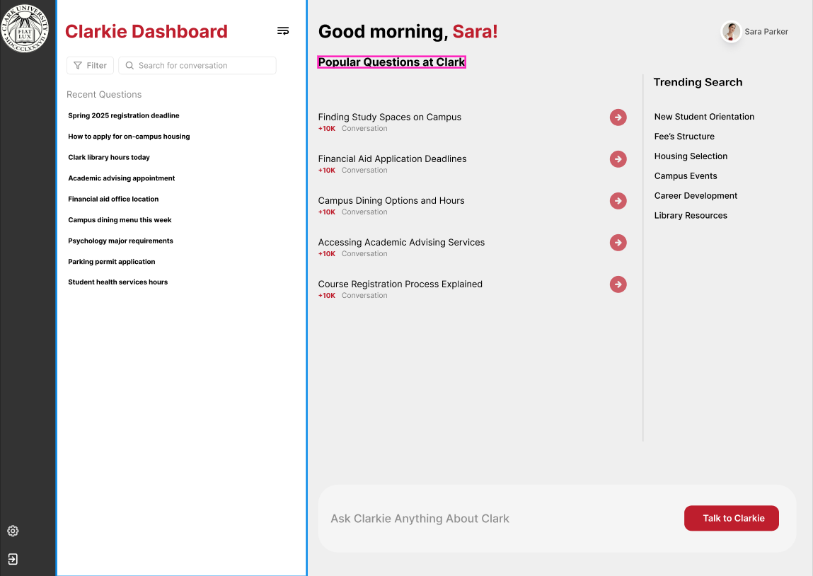Click the search magnifier icon
813x576 pixels.
click(x=129, y=65)
